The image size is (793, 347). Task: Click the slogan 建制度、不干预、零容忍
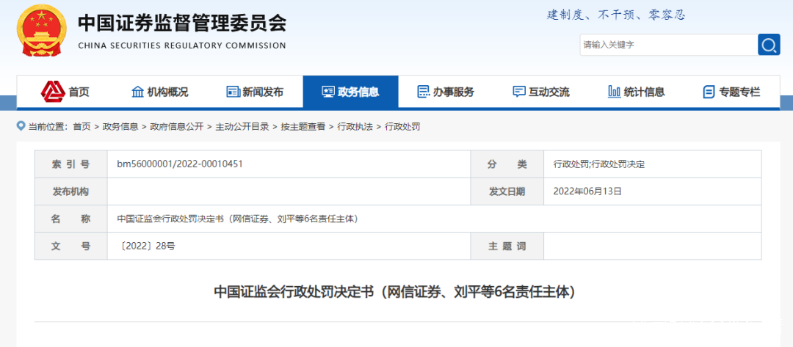pyautogui.click(x=616, y=15)
